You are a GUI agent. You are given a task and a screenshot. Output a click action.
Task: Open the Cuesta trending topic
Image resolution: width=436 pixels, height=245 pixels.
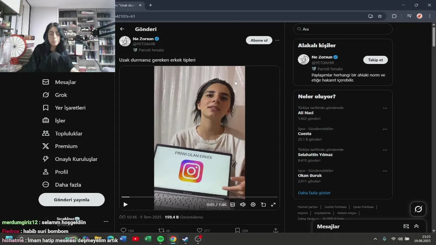(305, 134)
